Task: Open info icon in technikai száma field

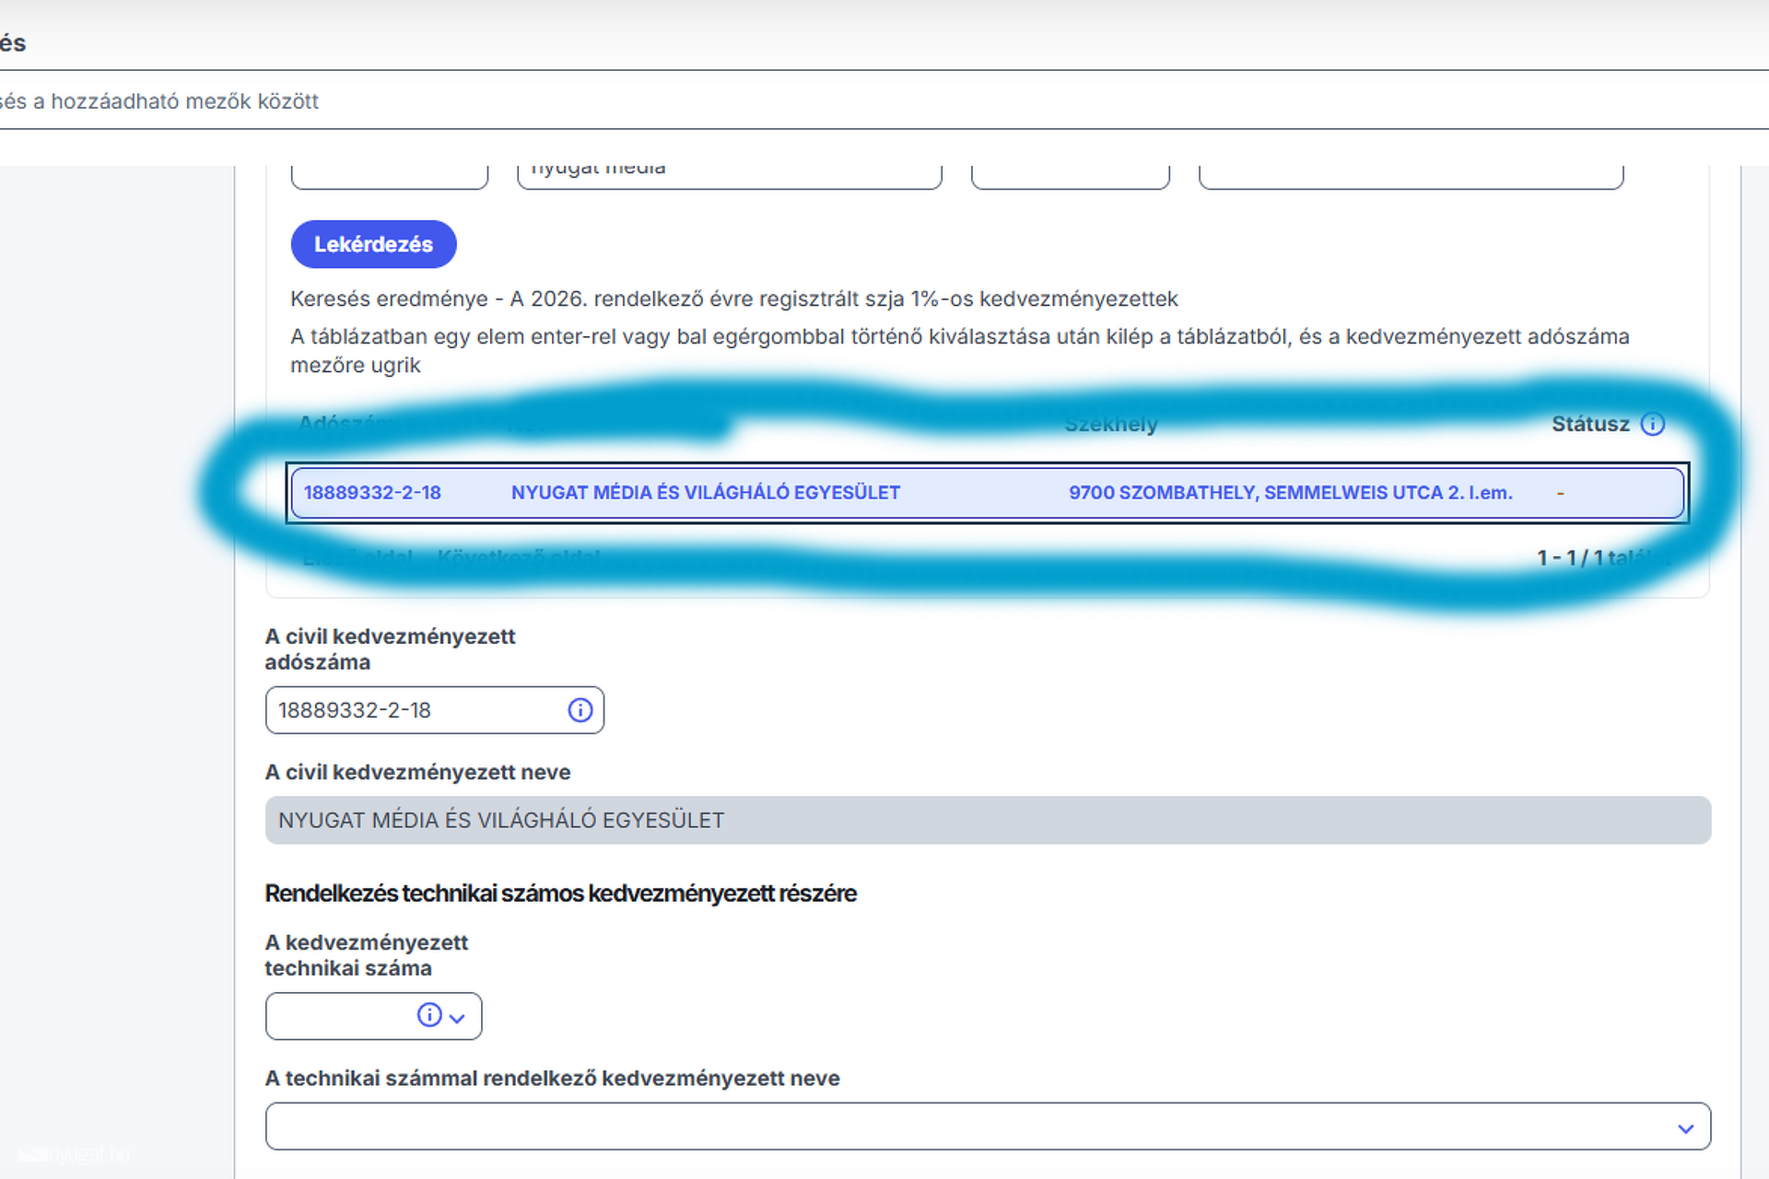Action: point(429,1015)
